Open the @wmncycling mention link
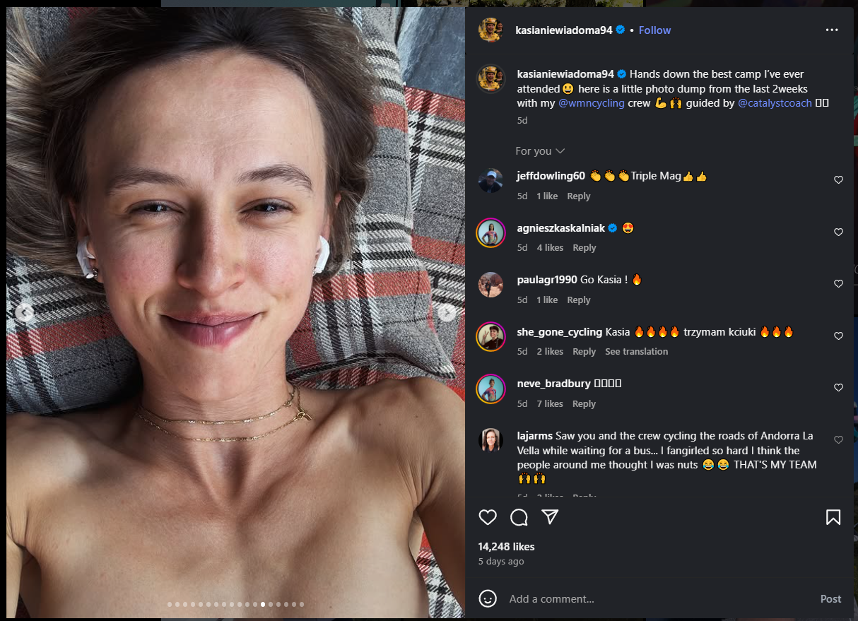 592,103
